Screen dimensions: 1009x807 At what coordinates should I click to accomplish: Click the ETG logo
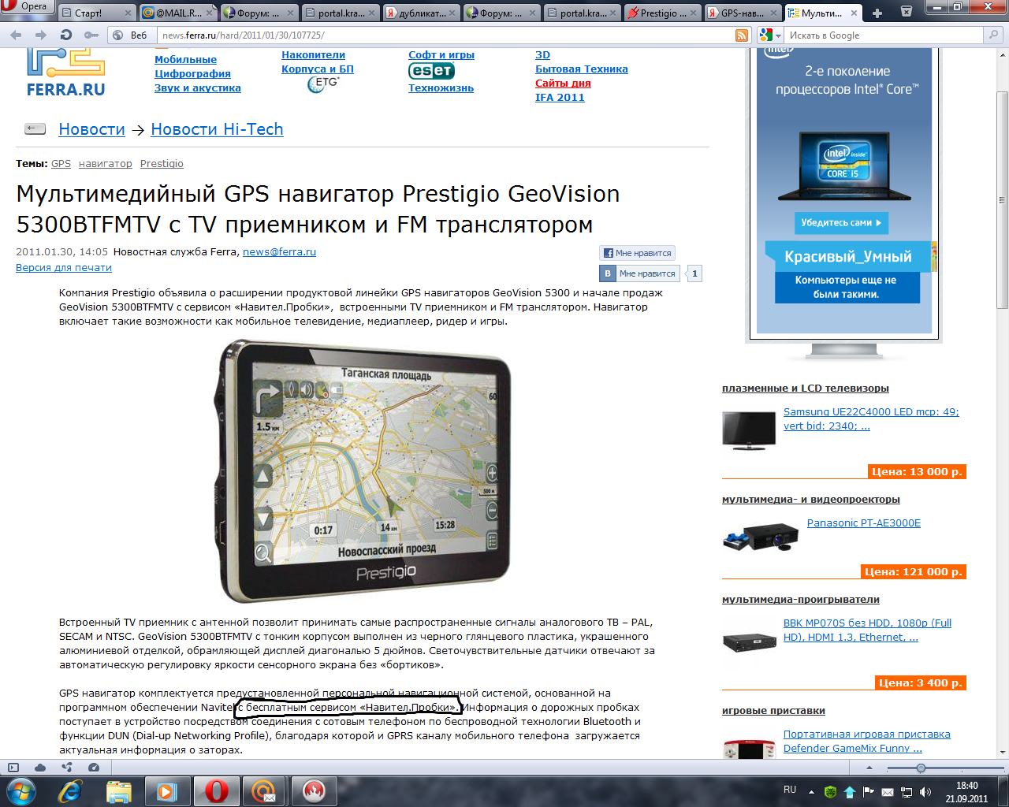322,84
